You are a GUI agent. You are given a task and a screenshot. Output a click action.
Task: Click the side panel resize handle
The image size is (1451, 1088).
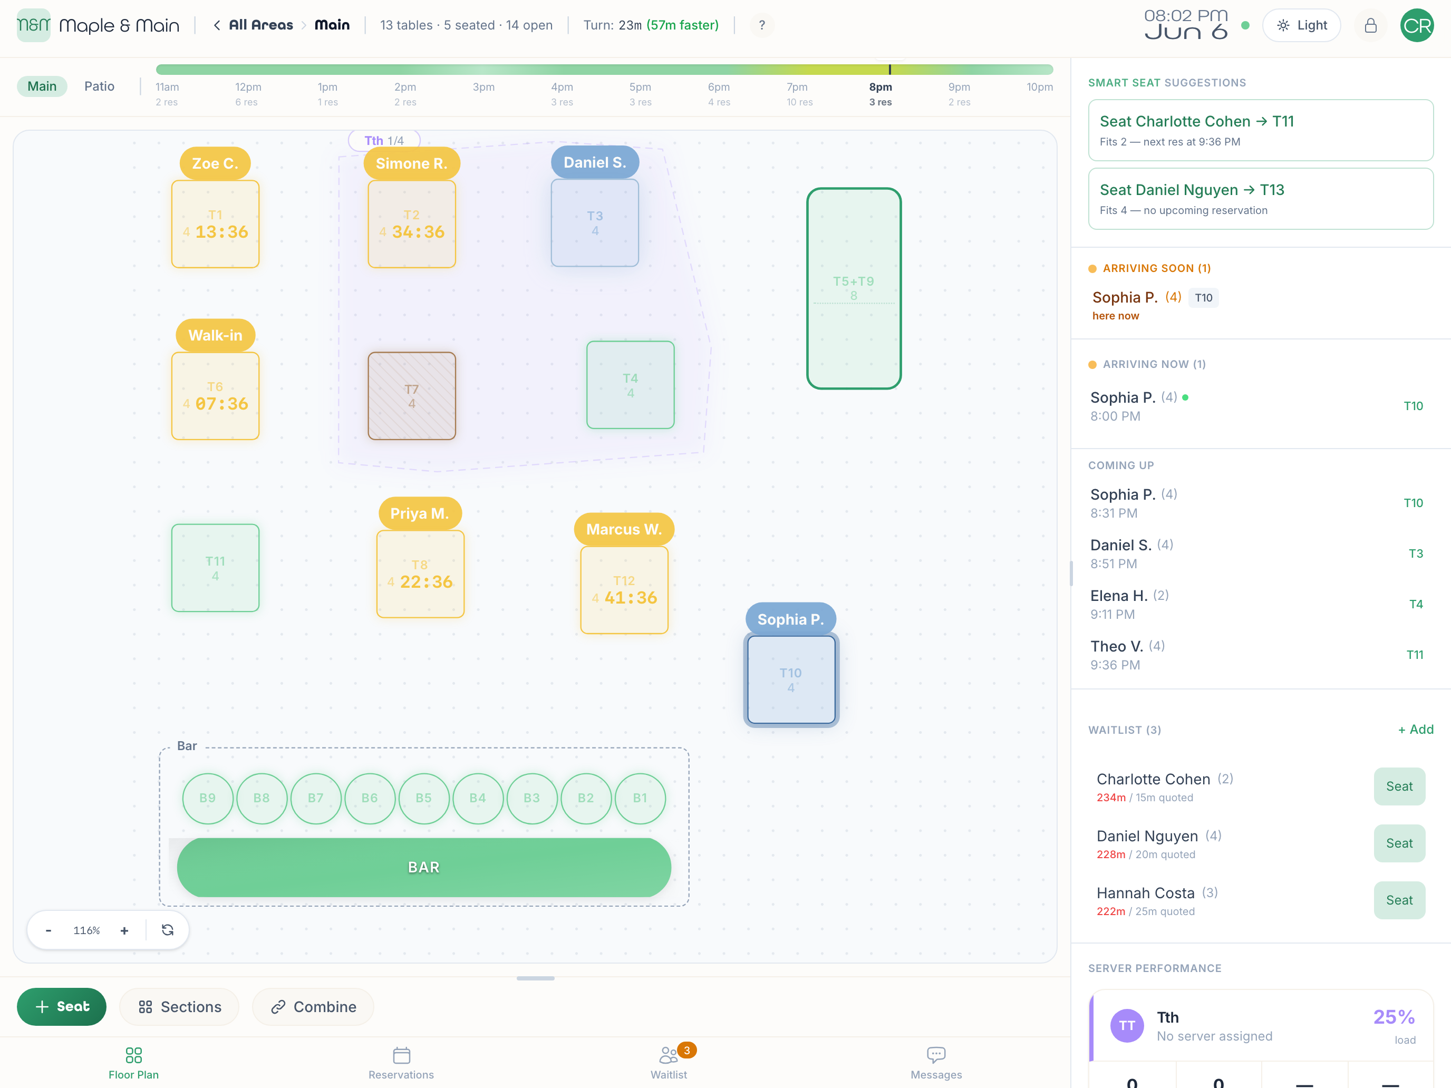[1070, 573]
